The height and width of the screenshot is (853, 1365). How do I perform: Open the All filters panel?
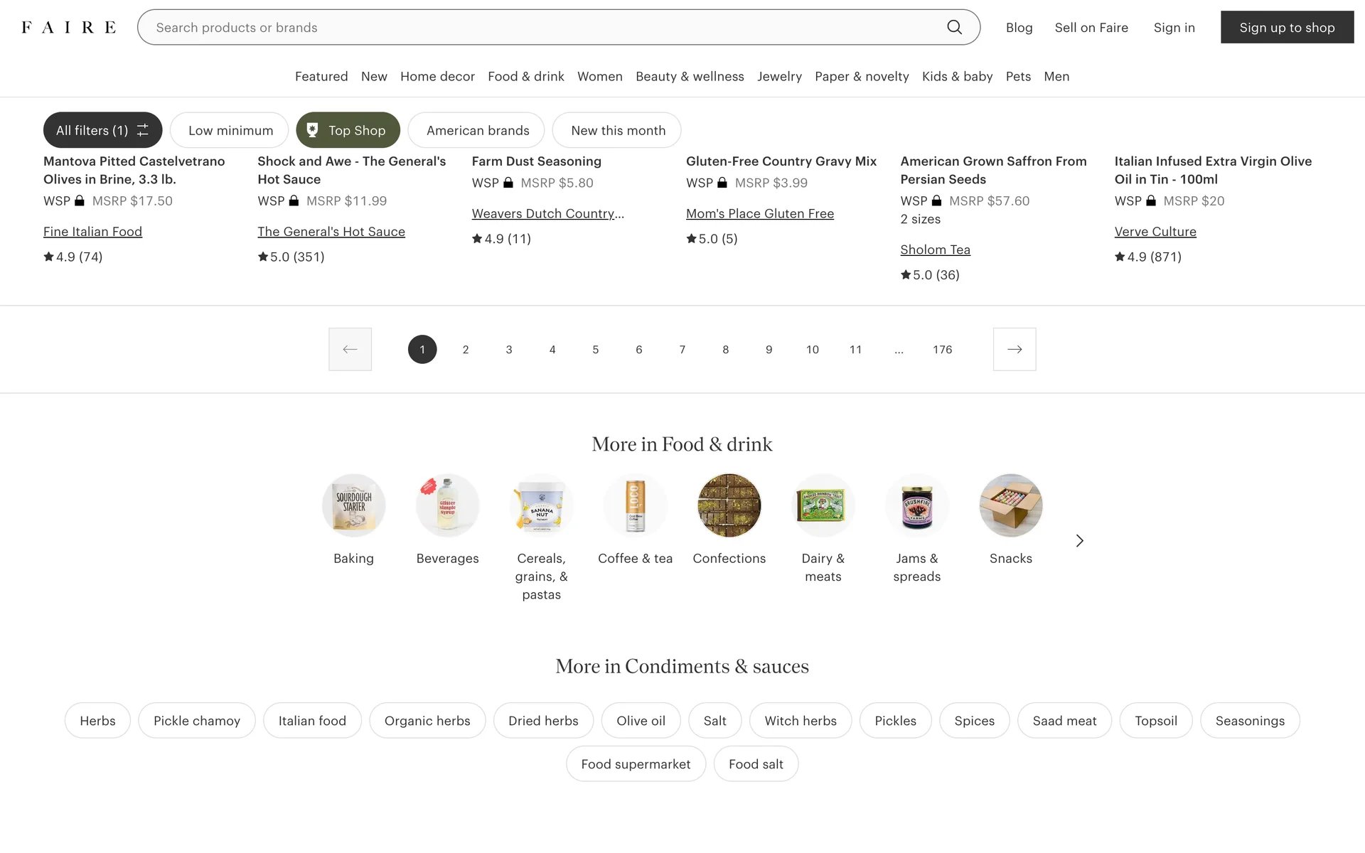point(102,130)
